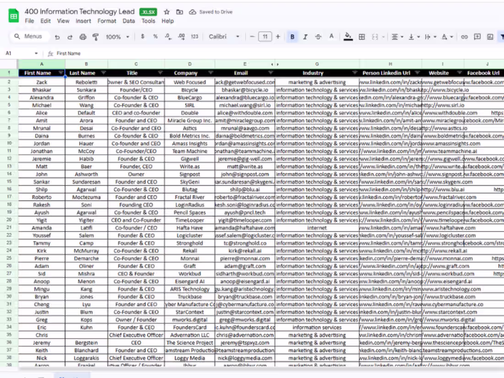
Task: Star this spreadsheet document
Action: coord(166,12)
